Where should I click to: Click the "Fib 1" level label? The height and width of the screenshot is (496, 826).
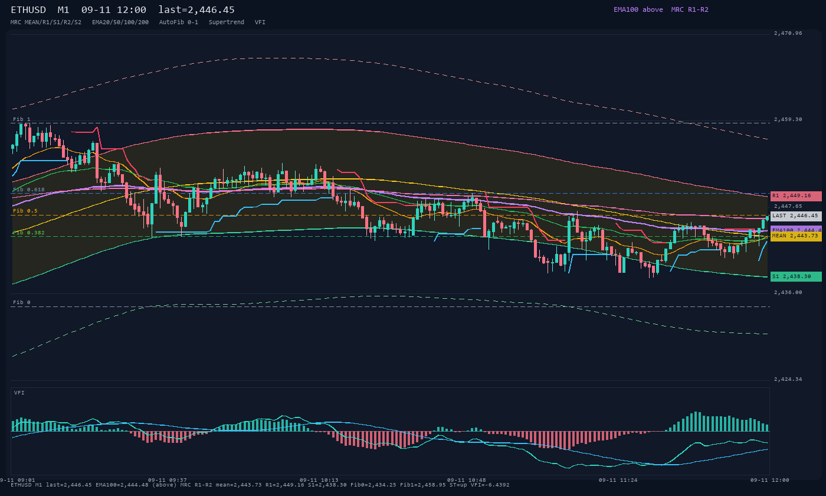click(22, 119)
